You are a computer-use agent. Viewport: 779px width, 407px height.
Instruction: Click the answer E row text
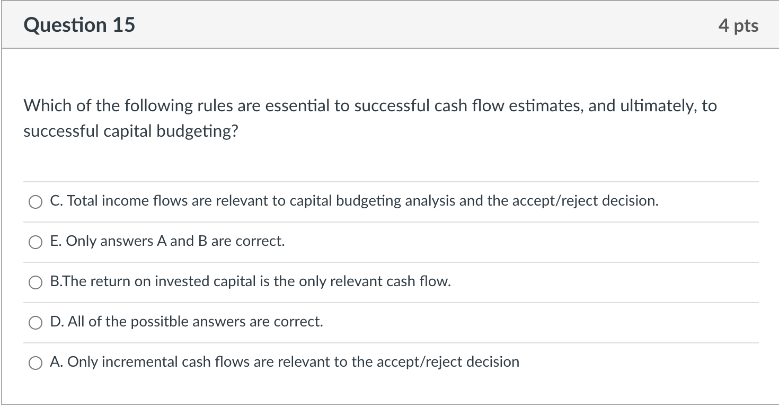pyautogui.click(x=167, y=241)
